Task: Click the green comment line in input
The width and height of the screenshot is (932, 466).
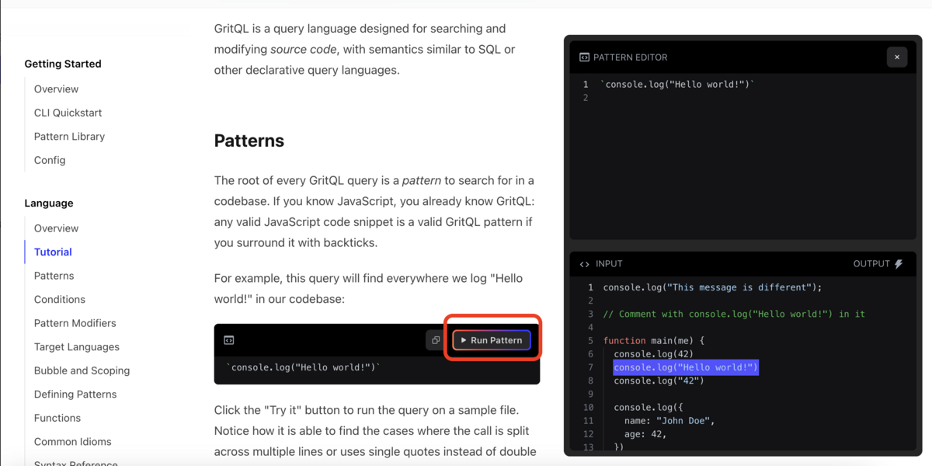Action: 734,314
